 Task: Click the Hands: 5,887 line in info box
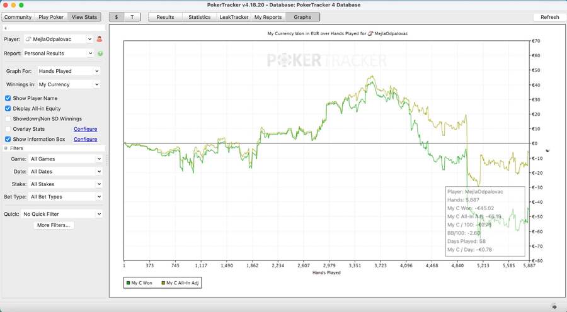(463, 199)
